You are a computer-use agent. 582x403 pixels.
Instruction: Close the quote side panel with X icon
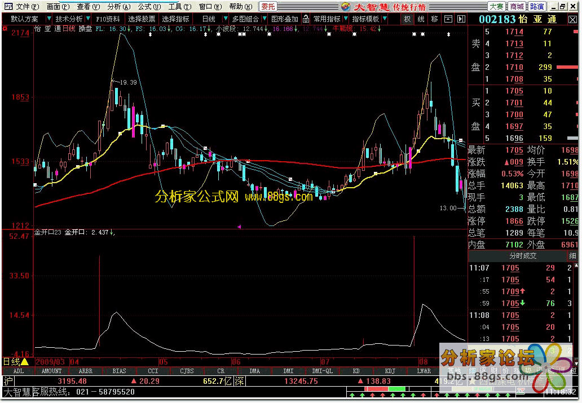pos(572,19)
